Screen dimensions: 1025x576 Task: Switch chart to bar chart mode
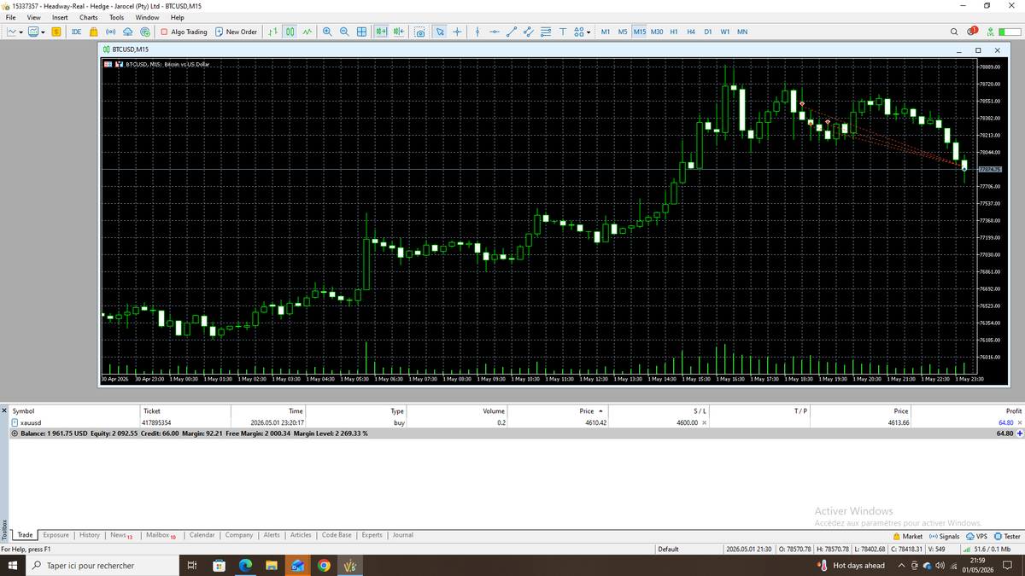[x=272, y=32]
